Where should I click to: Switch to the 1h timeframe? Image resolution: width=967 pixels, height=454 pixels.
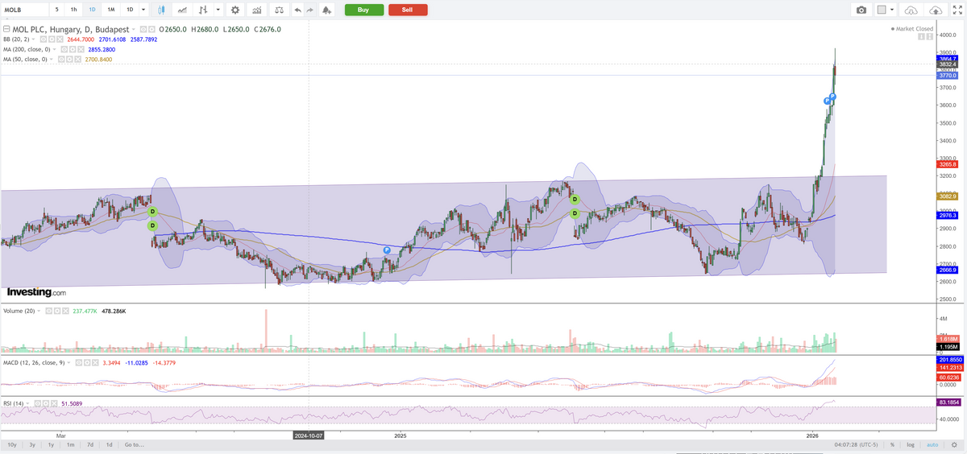point(73,10)
